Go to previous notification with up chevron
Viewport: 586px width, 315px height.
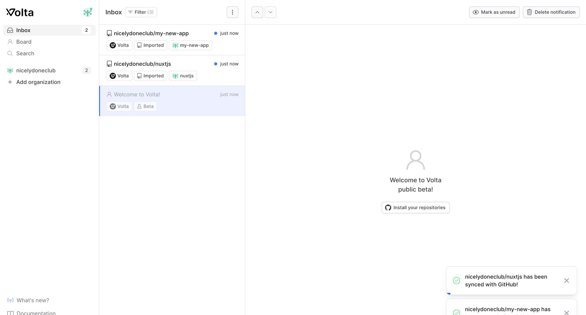point(257,12)
